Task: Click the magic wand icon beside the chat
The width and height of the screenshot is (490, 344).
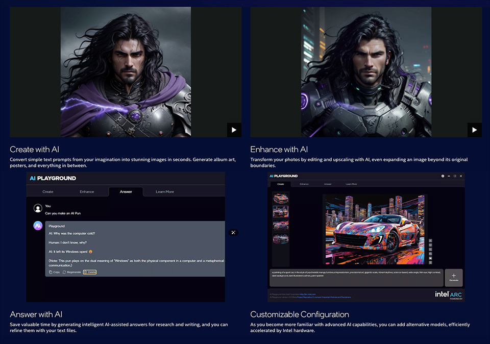Action: pyautogui.click(x=233, y=232)
